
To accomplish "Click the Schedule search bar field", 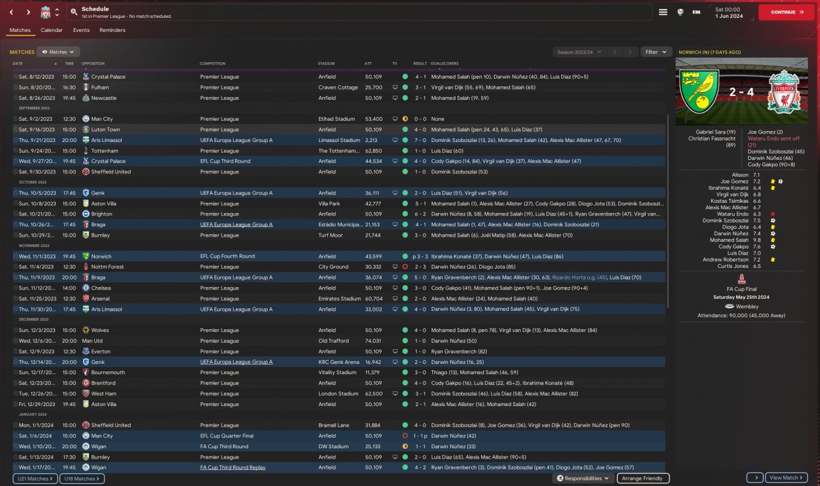I will tap(359, 12).
